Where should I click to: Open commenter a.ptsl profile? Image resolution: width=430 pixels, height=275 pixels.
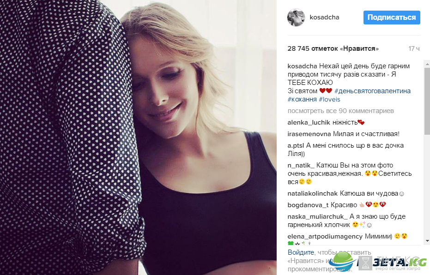click(296, 145)
